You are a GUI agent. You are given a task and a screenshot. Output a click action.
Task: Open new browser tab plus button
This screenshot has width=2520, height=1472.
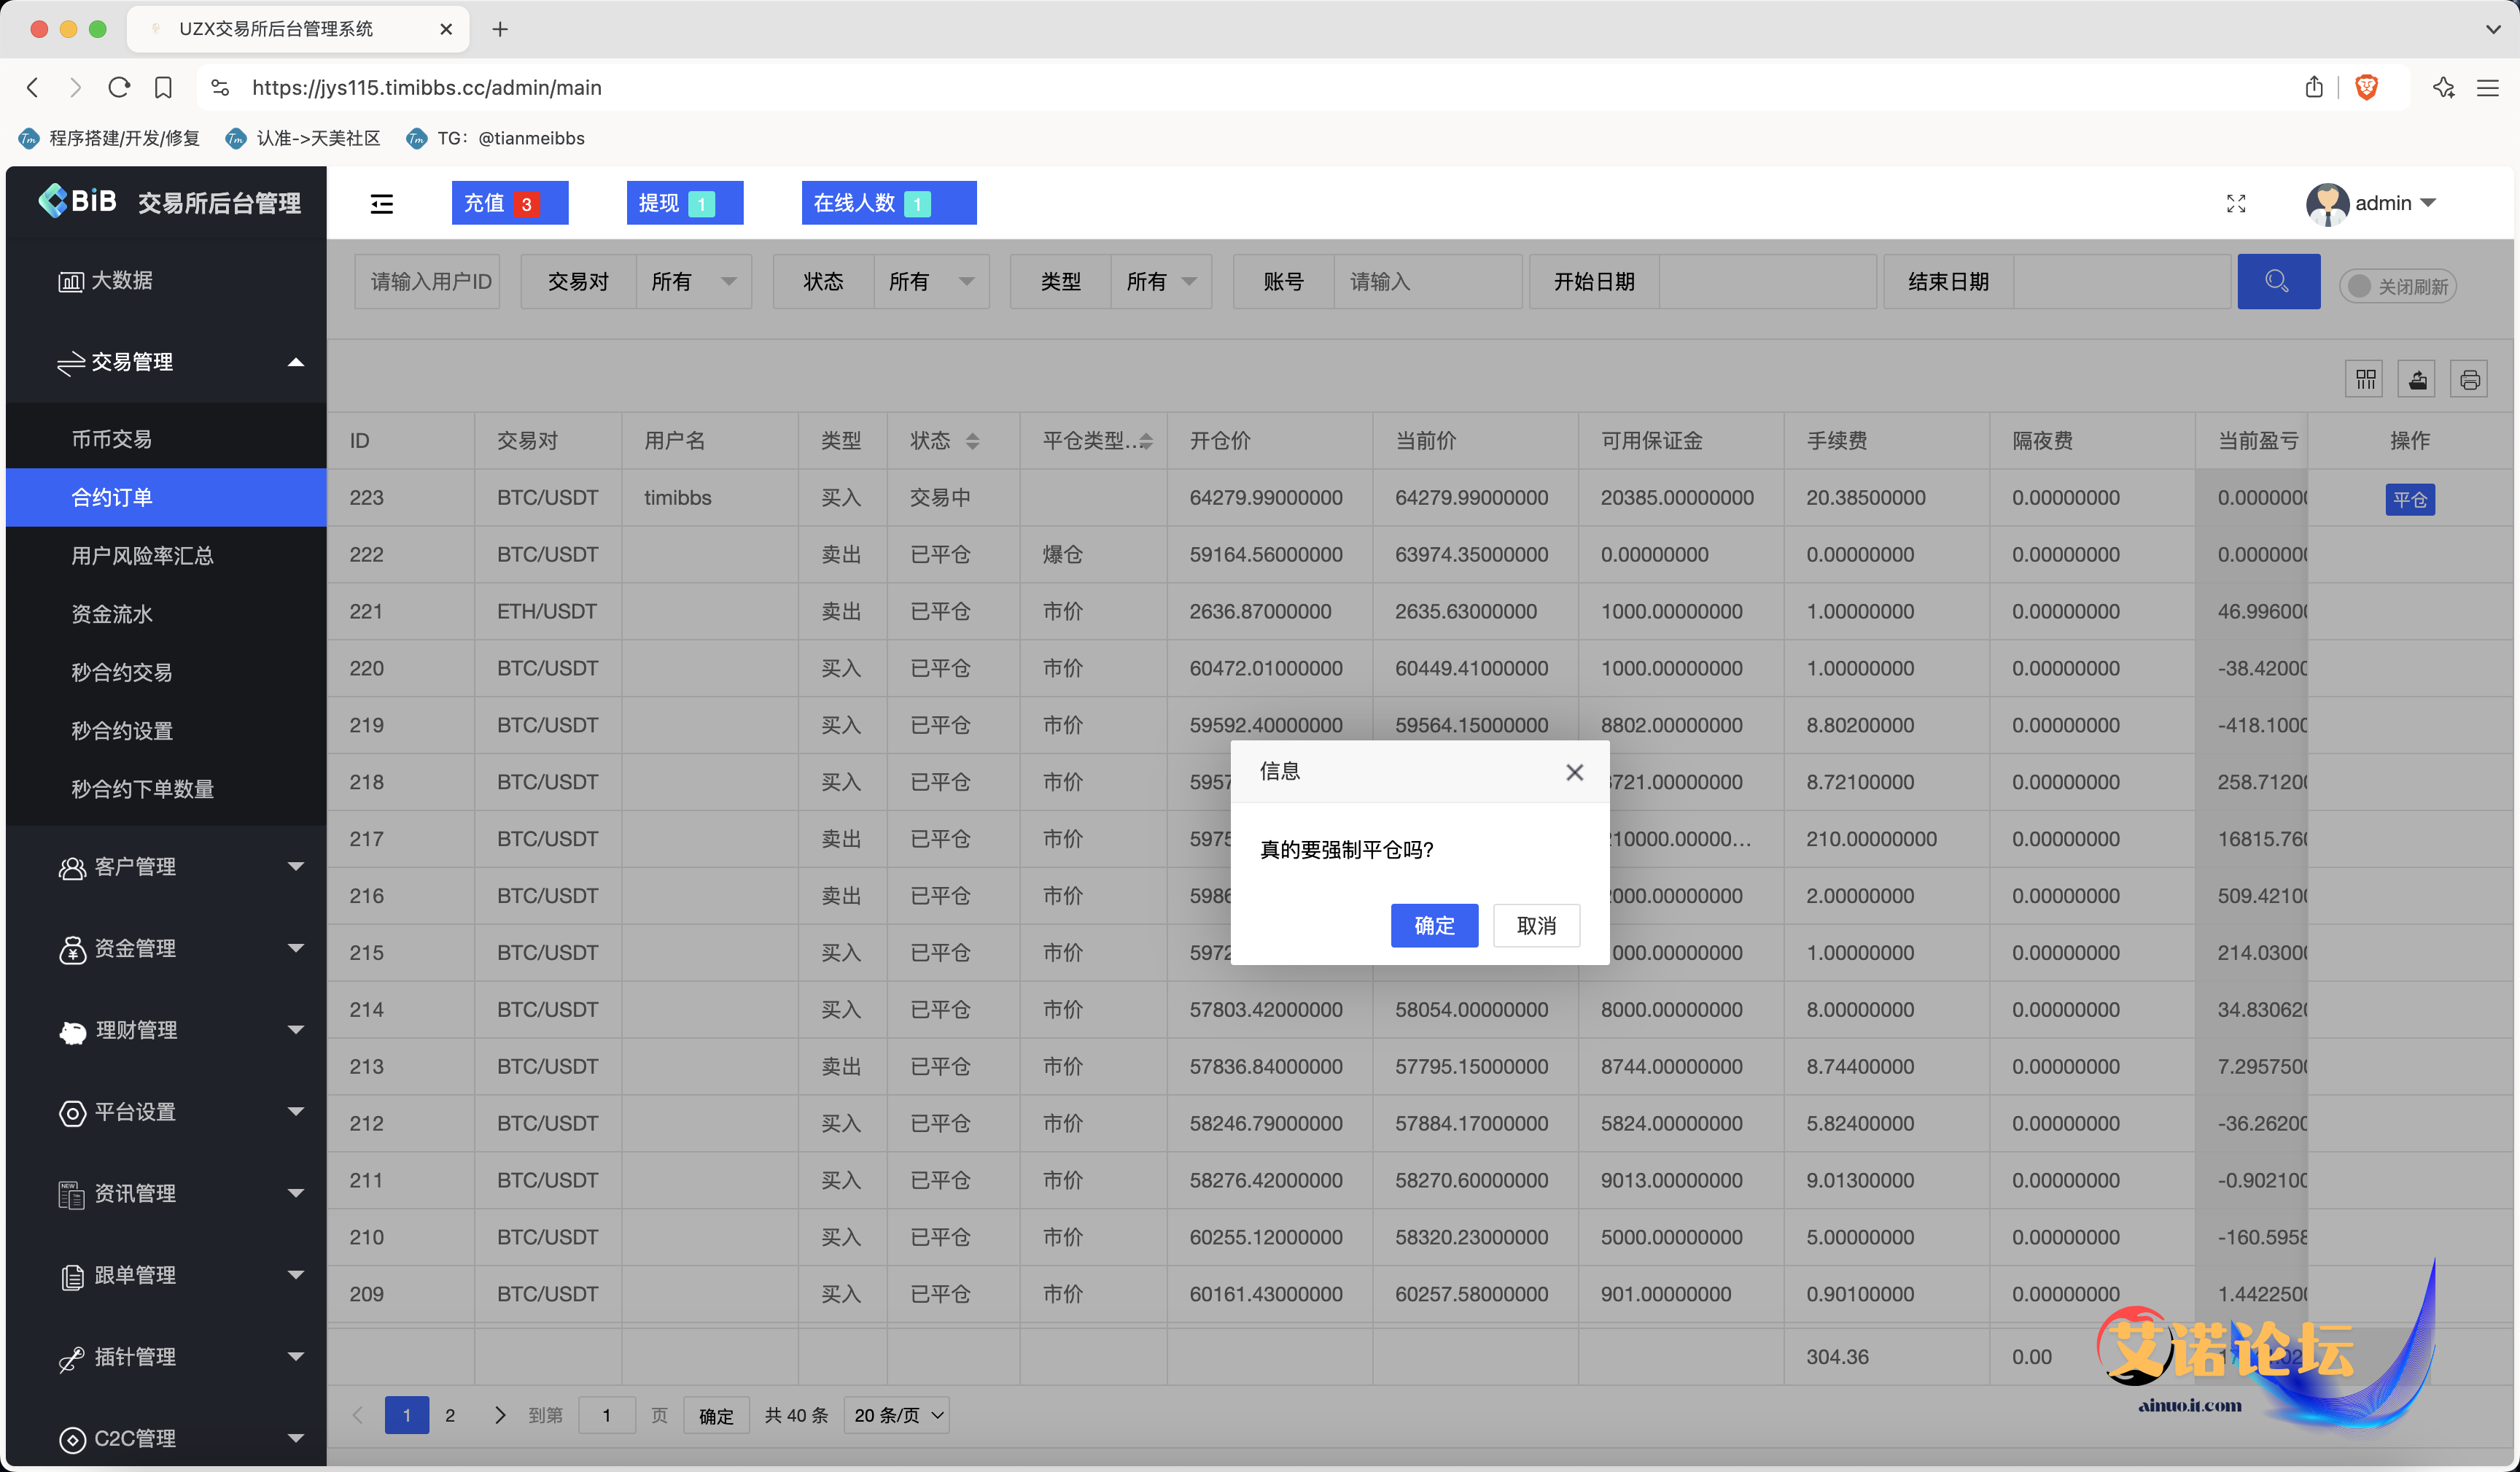[x=500, y=29]
